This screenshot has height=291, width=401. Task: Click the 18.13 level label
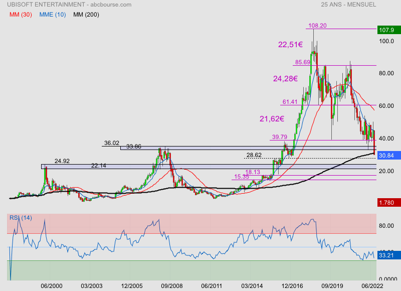[x=253, y=172]
